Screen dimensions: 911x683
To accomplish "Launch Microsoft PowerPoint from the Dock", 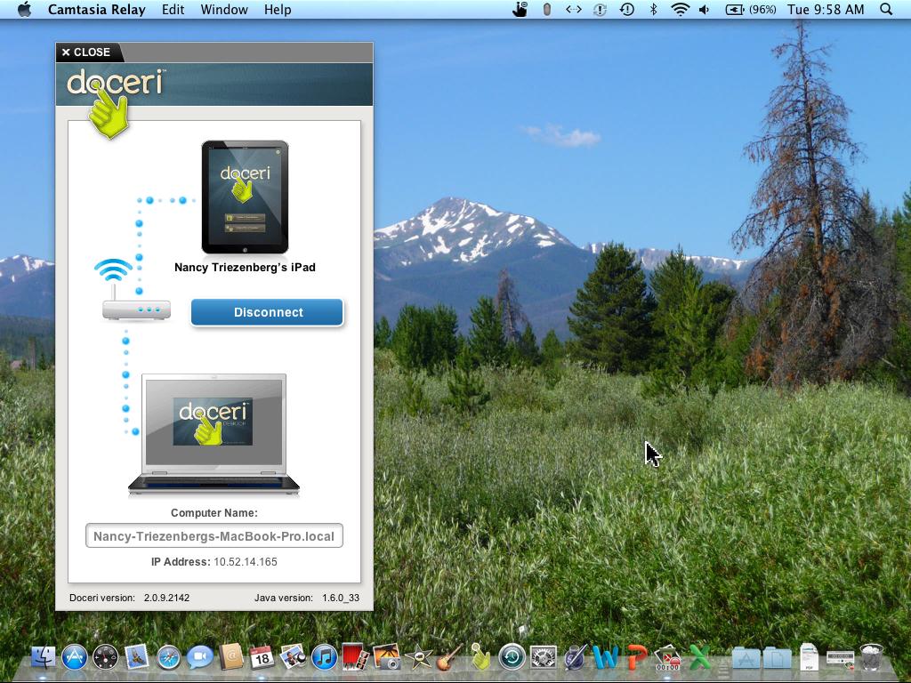I will point(637,657).
